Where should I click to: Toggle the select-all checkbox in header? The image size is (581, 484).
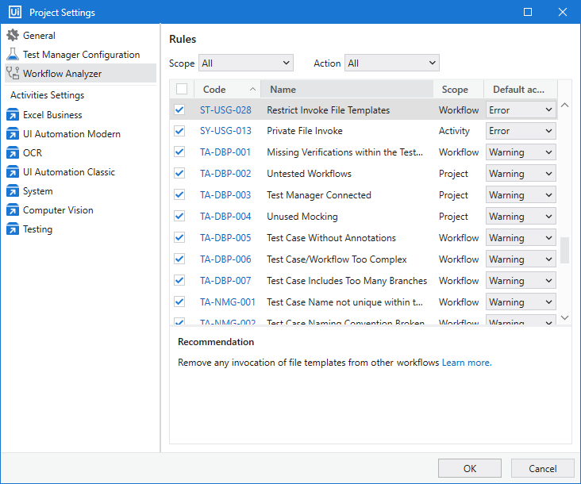click(x=182, y=90)
